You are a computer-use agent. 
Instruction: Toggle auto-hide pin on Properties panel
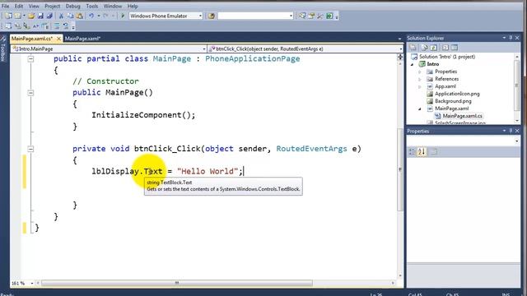click(511, 131)
